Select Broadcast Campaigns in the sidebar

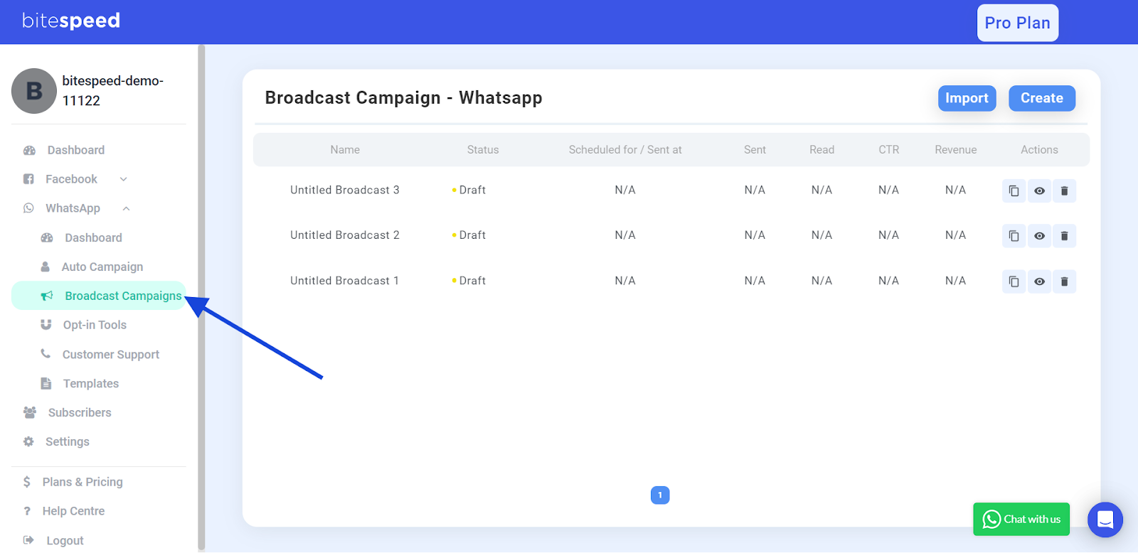pos(98,296)
